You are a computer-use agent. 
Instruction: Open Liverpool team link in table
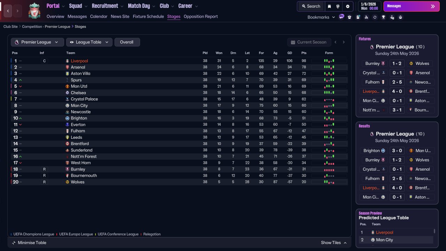[x=79, y=61]
